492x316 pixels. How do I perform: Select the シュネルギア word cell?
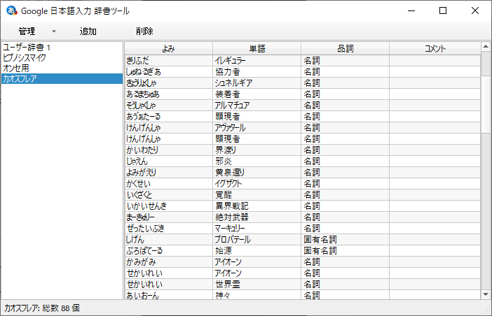(257, 83)
